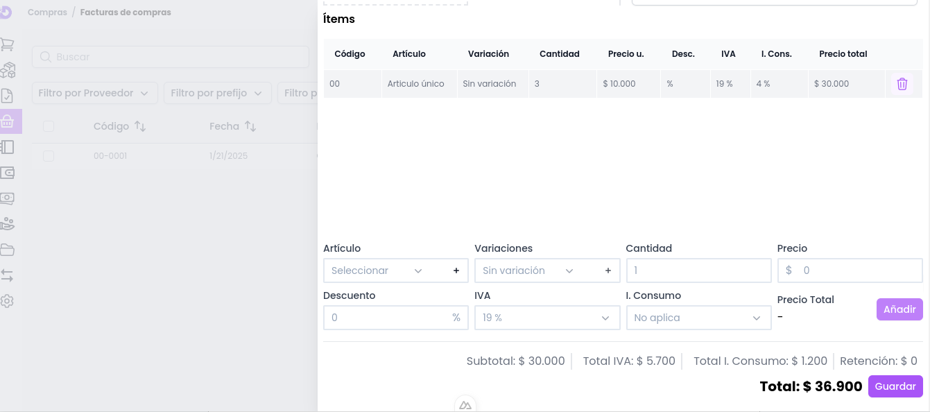Viewport: 930px width, 412px height.
Task: Check the box for invoice 00-0001
Action: [49, 156]
